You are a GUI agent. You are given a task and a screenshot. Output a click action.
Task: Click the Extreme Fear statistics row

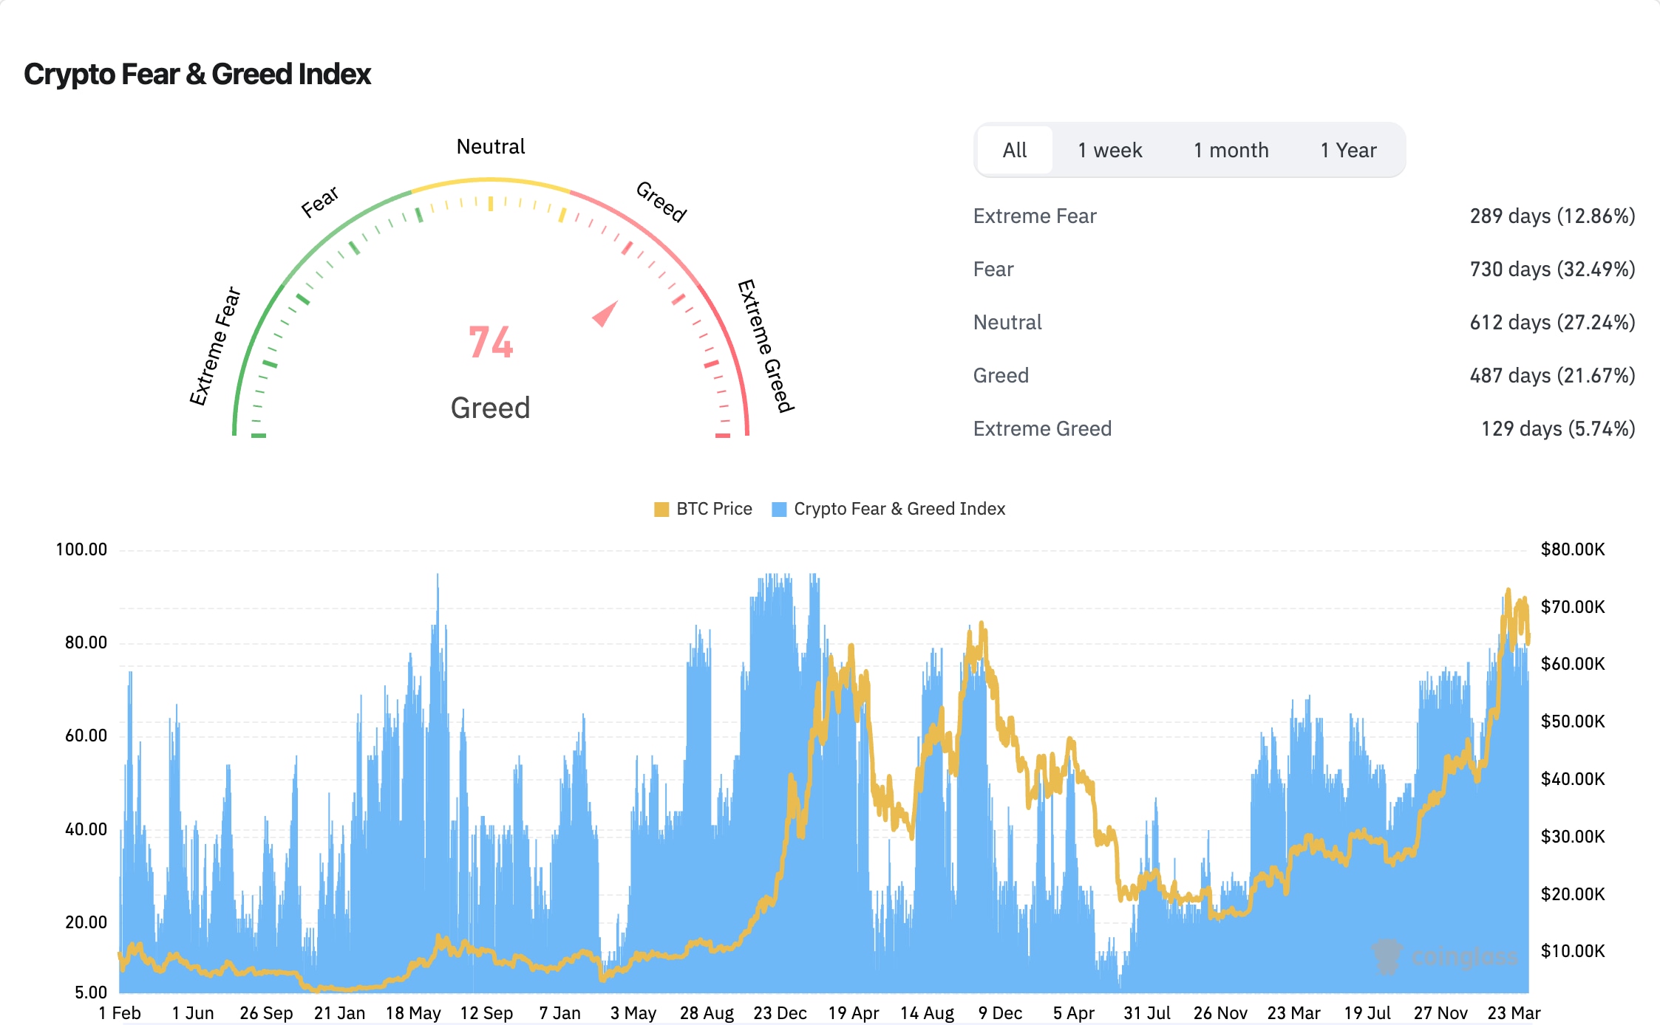[1035, 216]
